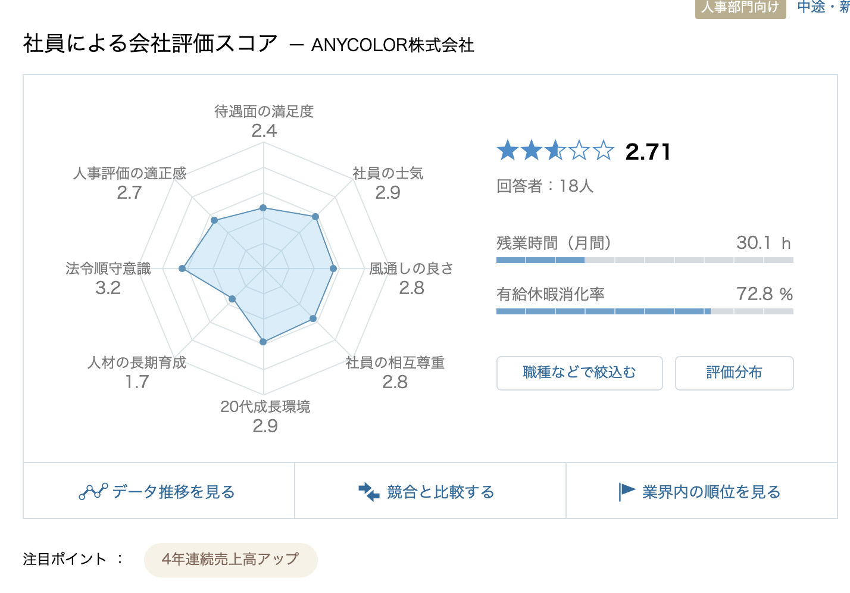Click the data trend line-graph icon
Screen dimensions: 850x593
point(93,492)
